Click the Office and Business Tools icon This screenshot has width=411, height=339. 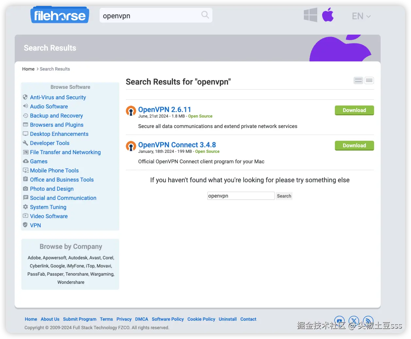[25, 179]
